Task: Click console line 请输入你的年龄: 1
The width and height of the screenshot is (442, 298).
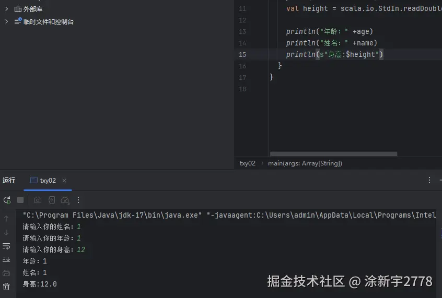Action: (52, 239)
